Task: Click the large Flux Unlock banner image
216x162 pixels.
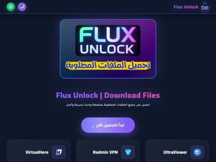Action: pos(108,49)
